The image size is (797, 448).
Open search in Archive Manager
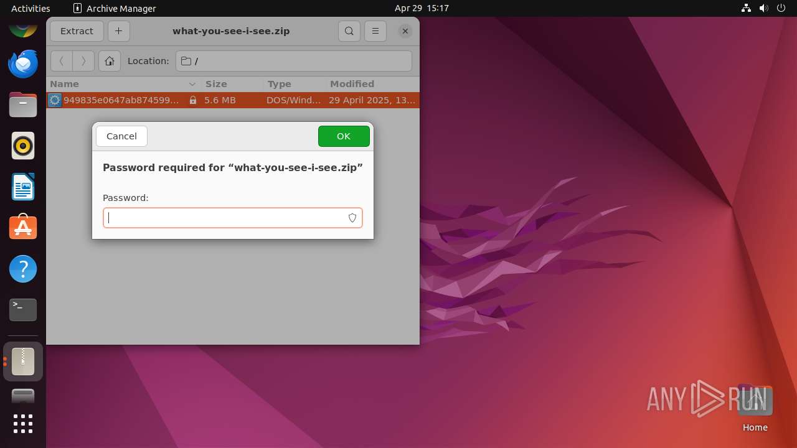349,31
